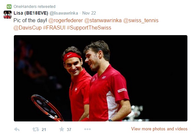Select the #SupportTheSwiss hashtag
Image resolution: width=192 pixels, height=136 pixels.
coord(89,28)
